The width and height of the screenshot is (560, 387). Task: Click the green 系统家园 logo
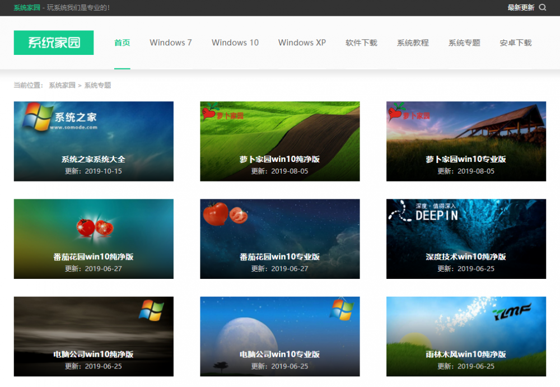click(x=54, y=43)
